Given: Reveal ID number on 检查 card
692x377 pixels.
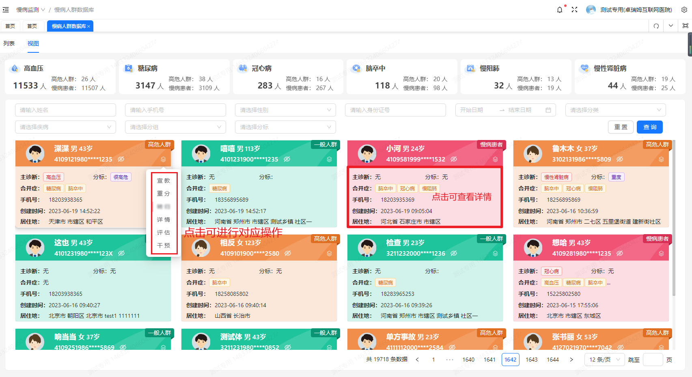Looking at the screenshot, I should (x=454, y=253).
